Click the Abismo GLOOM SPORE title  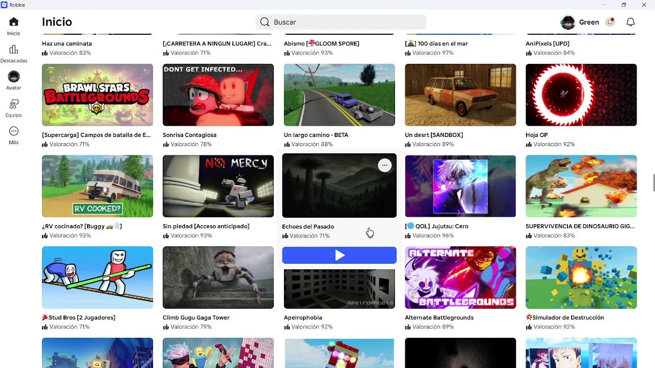(321, 43)
